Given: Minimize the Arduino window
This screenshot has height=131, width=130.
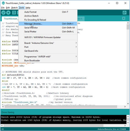Looking at the screenshot, I should click(x=109, y=3).
